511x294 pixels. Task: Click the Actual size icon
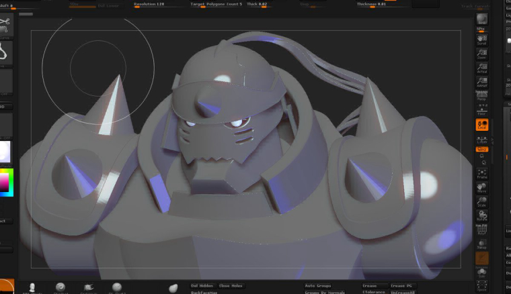coord(481,68)
